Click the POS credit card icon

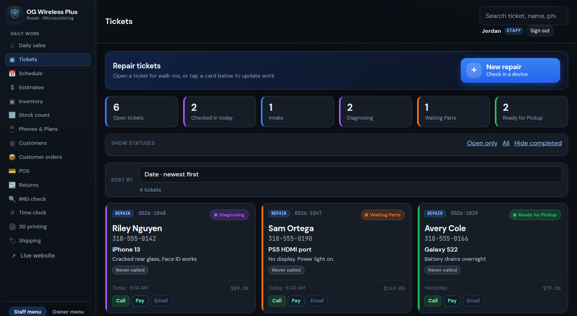click(12, 171)
